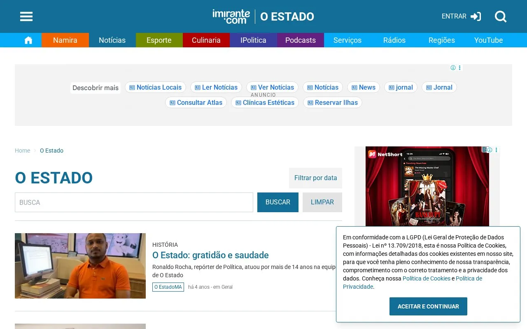Open the Política de Cookies link
Viewport: 527px width, 329px height.
pyautogui.click(x=427, y=278)
